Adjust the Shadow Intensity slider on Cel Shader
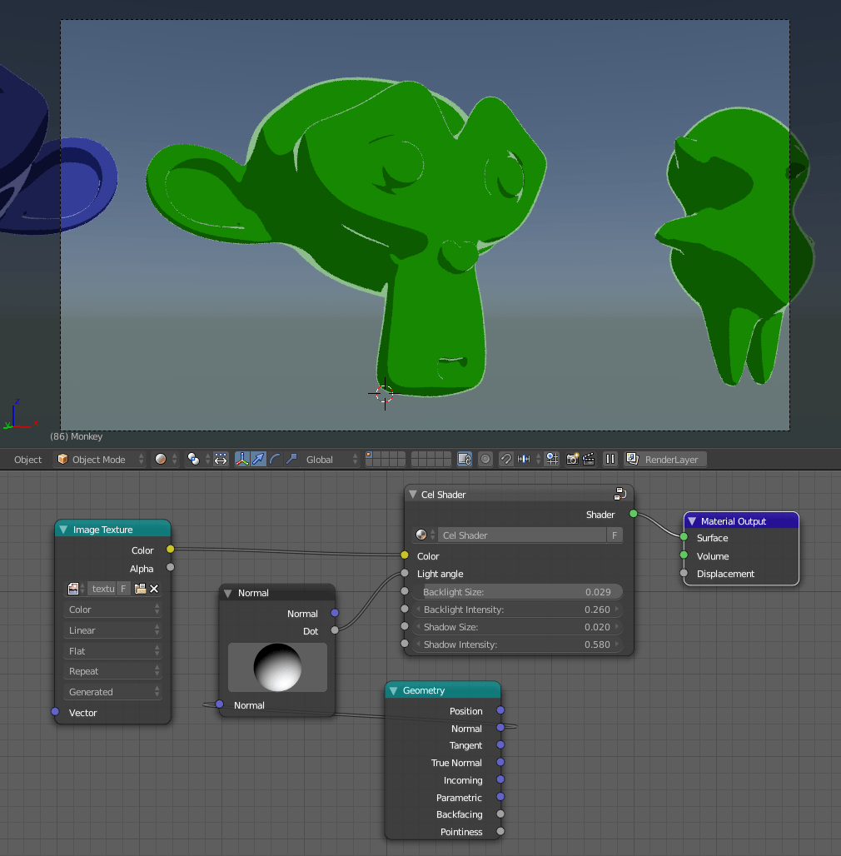The height and width of the screenshot is (856, 841). coord(516,644)
